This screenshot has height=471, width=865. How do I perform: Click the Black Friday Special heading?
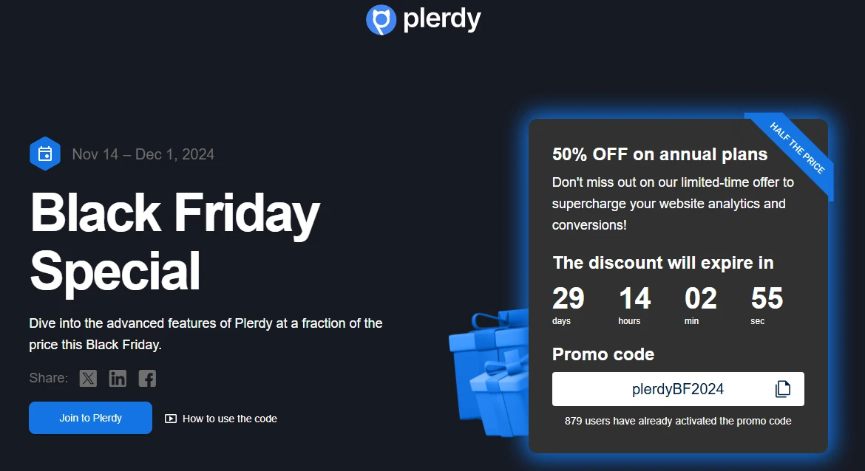click(x=174, y=241)
